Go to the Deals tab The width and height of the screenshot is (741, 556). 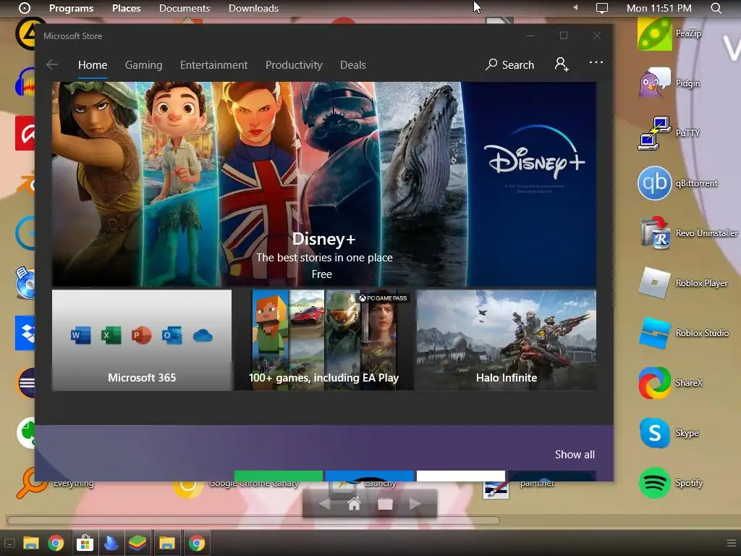click(353, 64)
